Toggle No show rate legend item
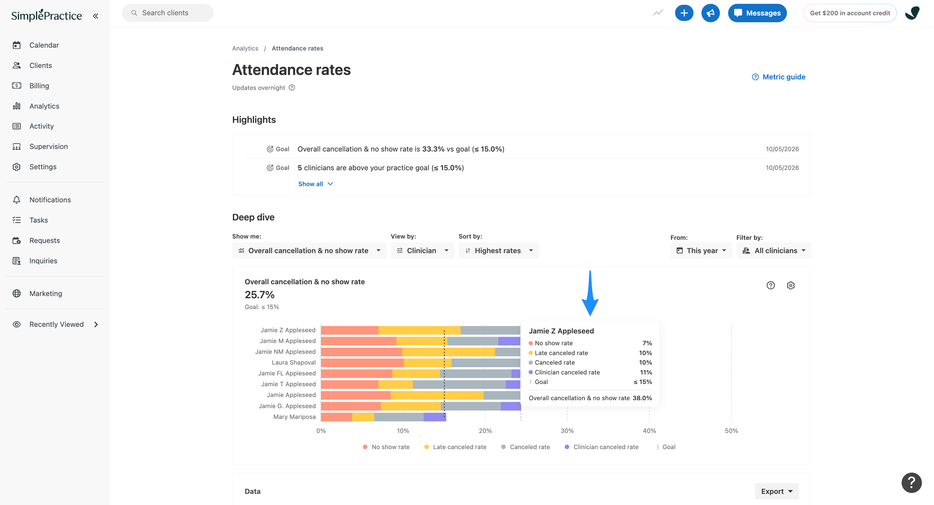934x505 pixels. point(386,447)
